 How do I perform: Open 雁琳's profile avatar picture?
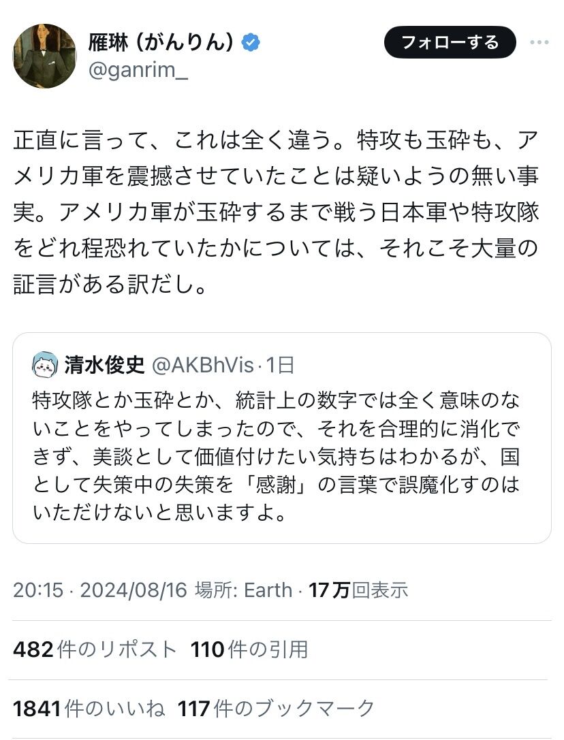pos(44,57)
